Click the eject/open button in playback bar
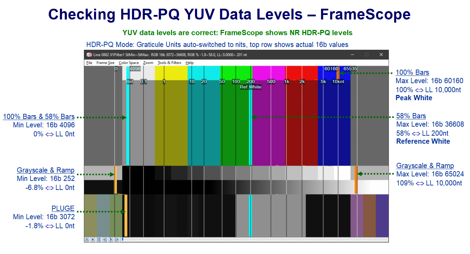This screenshot has width=470, height=254. (87, 239)
